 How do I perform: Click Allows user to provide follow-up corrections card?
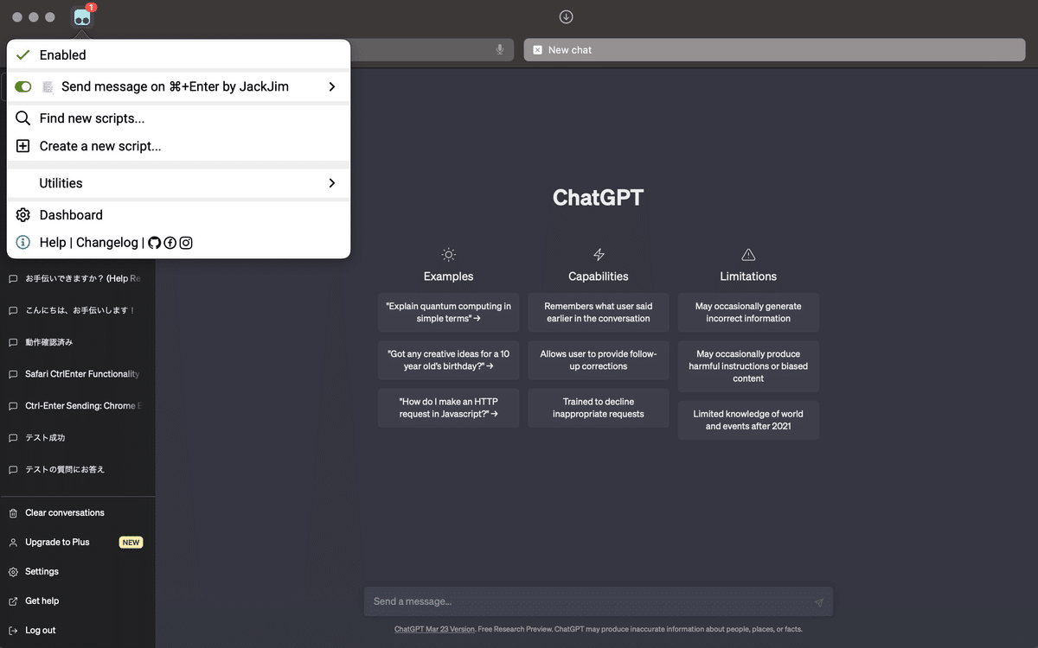point(599,359)
